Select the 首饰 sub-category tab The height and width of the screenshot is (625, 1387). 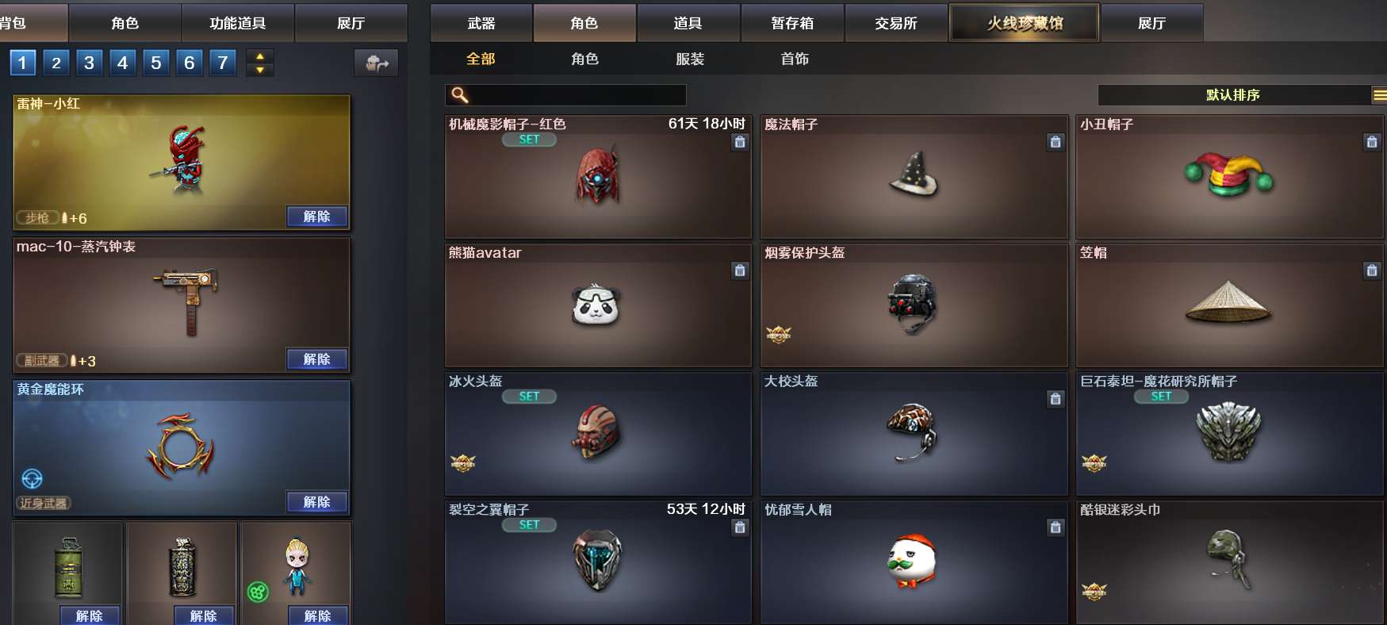(x=795, y=59)
